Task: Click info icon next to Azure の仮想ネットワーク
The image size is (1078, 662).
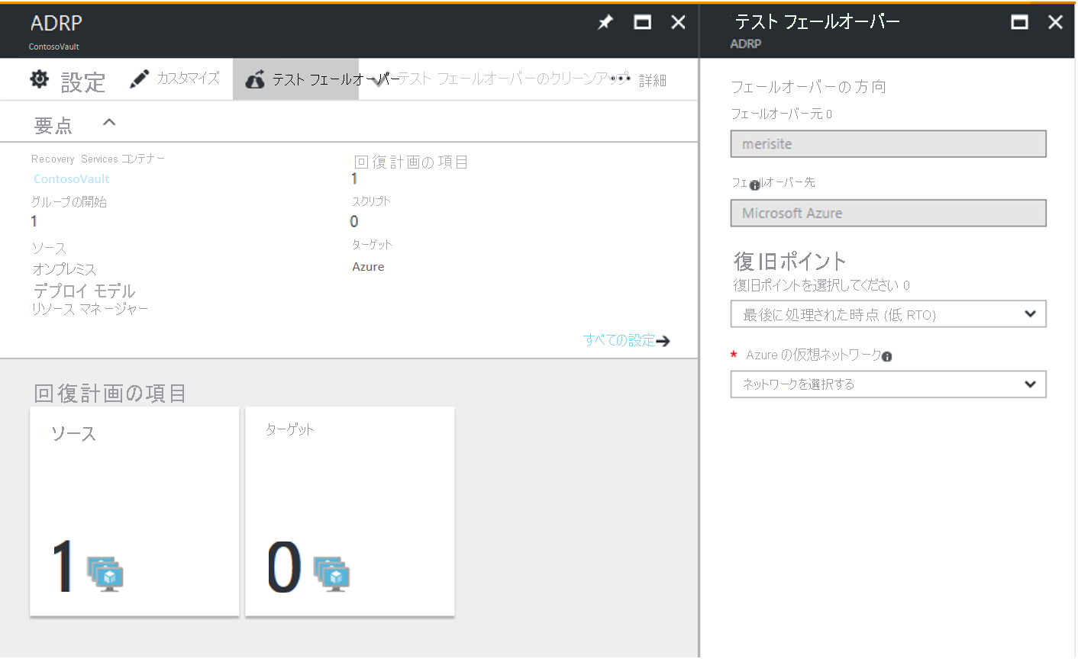Action: [886, 356]
